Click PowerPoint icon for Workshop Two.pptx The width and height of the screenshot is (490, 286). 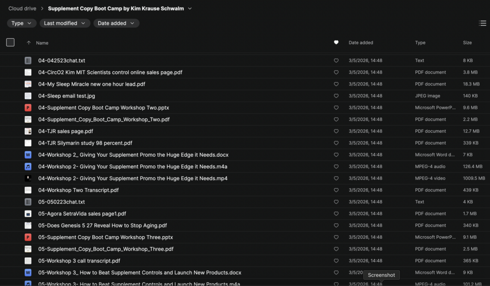tap(28, 107)
